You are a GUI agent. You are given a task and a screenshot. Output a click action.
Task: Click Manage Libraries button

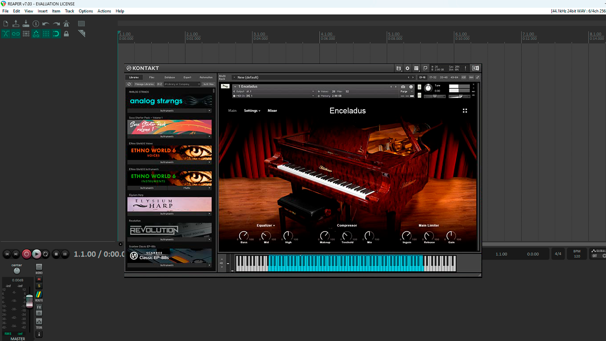(x=144, y=84)
